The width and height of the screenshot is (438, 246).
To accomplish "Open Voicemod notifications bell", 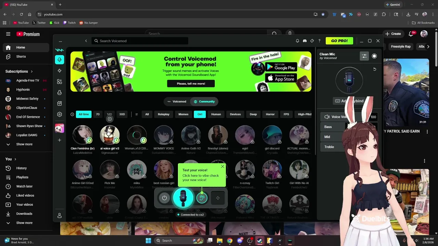I will (x=297, y=41).
